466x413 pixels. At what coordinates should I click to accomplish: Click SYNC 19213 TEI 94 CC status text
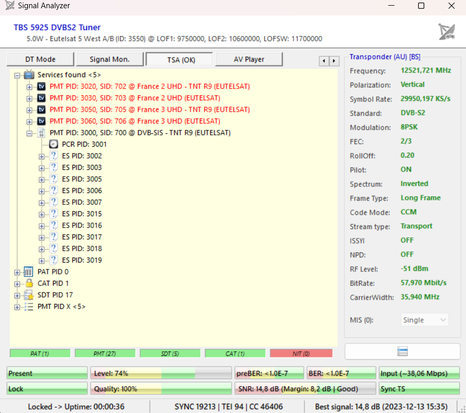(x=229, y=406)
